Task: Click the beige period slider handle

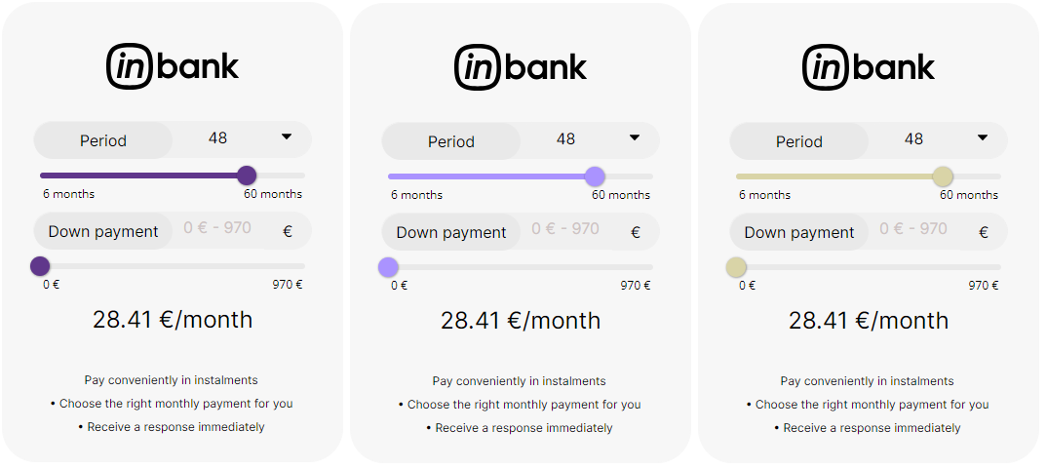Action: [x=942, y=176]
